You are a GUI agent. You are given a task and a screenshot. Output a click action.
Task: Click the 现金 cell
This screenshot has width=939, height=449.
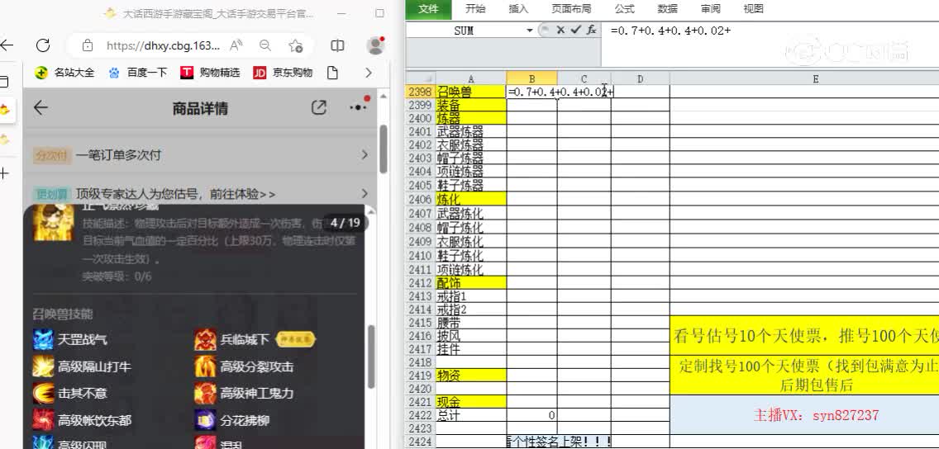tap(470, 402)
